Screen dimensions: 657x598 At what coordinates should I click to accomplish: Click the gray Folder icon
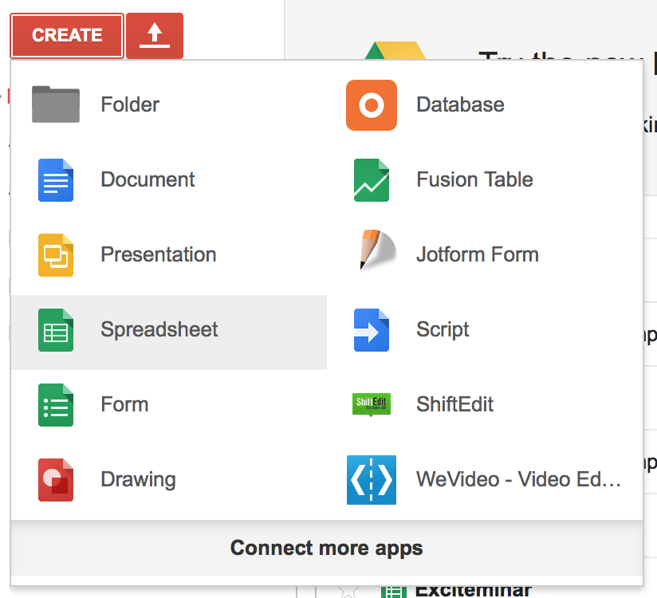pos(56,104)
